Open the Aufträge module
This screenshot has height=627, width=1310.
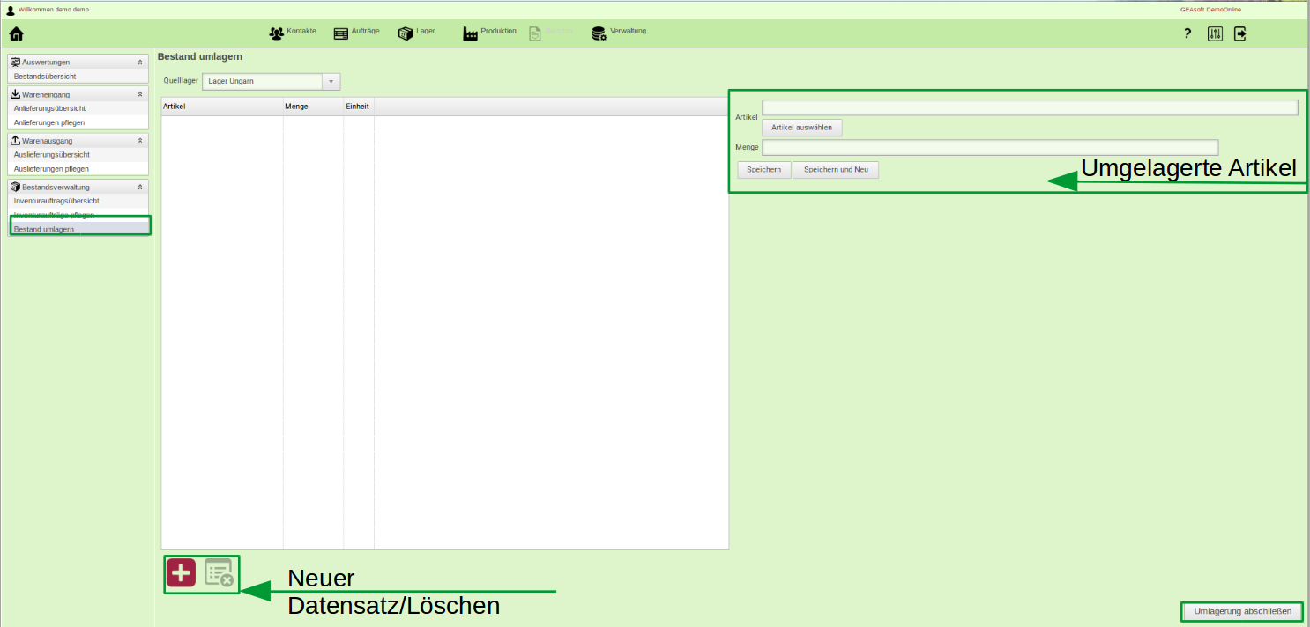356,33
